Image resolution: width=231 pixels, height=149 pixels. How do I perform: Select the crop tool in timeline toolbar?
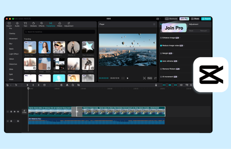[x=79, y=85]
